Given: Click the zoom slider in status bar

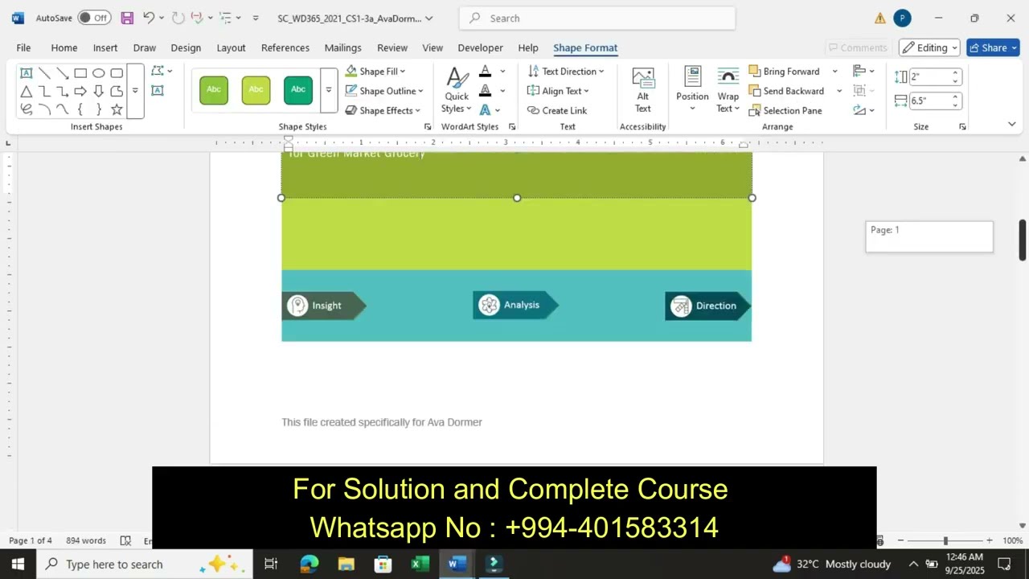Looking at the screenshot, I should tap(945, 540).
